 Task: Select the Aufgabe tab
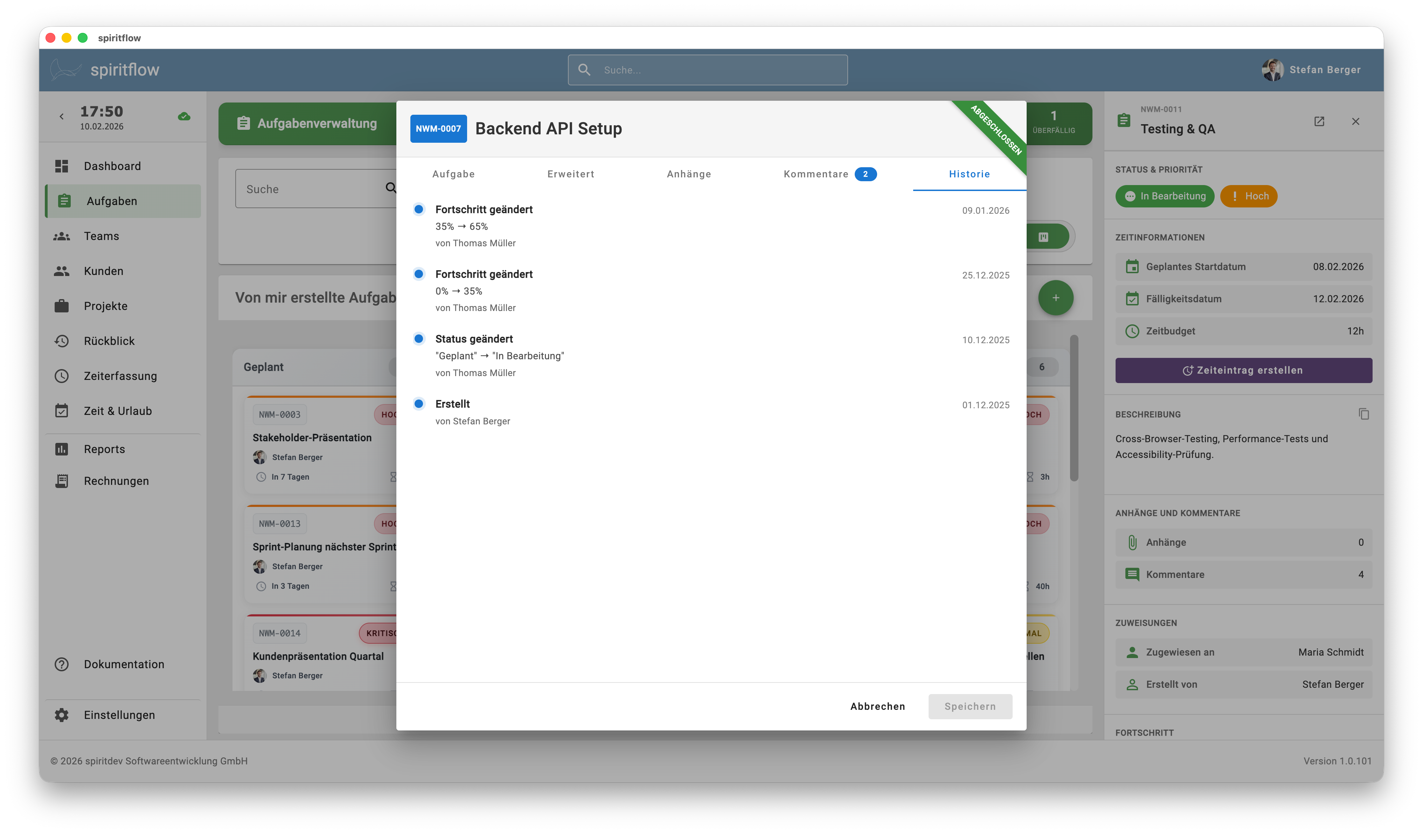point(453,174)
